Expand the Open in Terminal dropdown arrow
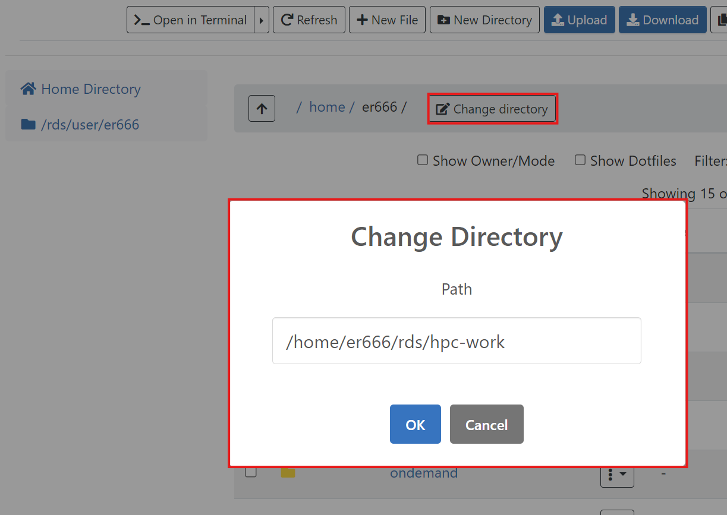This screenshot has width=727, height=515. (x=261, y=20)
